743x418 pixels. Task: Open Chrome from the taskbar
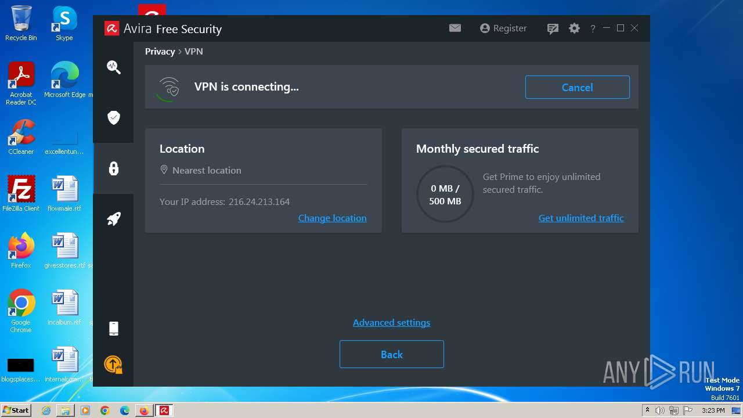click(105, 410)
